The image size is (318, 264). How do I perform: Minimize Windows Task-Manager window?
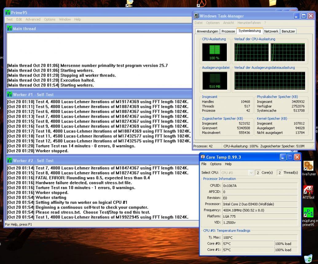coord(296,16)
